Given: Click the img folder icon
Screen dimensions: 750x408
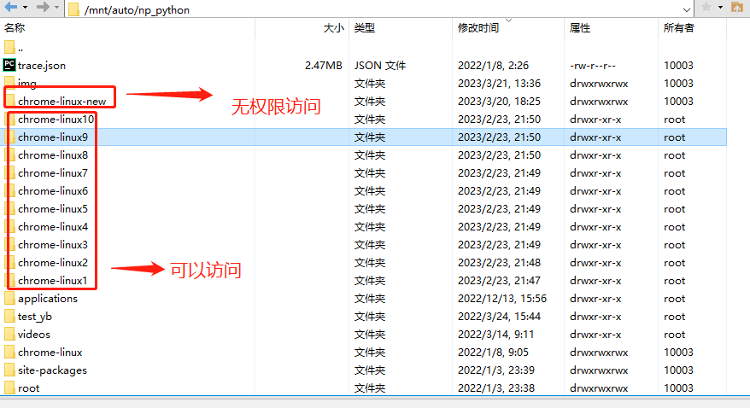Looking at the screenshot, I should [x=9, y=83].
